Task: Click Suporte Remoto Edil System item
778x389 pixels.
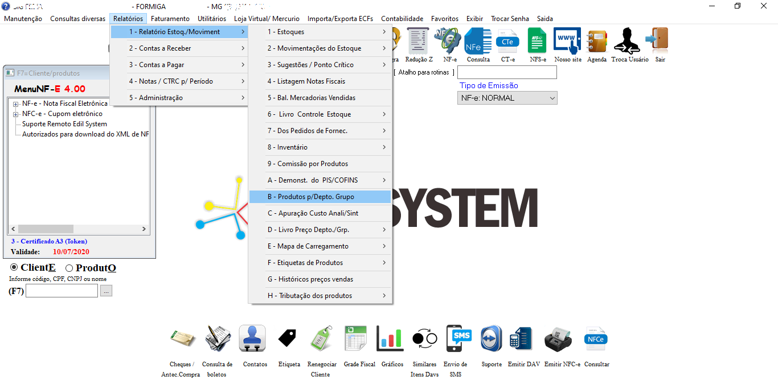Action: [64, 124]
